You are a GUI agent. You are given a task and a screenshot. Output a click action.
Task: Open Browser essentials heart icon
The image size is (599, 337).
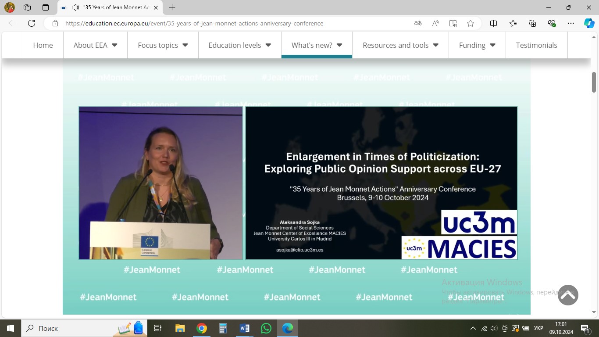(552, 23)
